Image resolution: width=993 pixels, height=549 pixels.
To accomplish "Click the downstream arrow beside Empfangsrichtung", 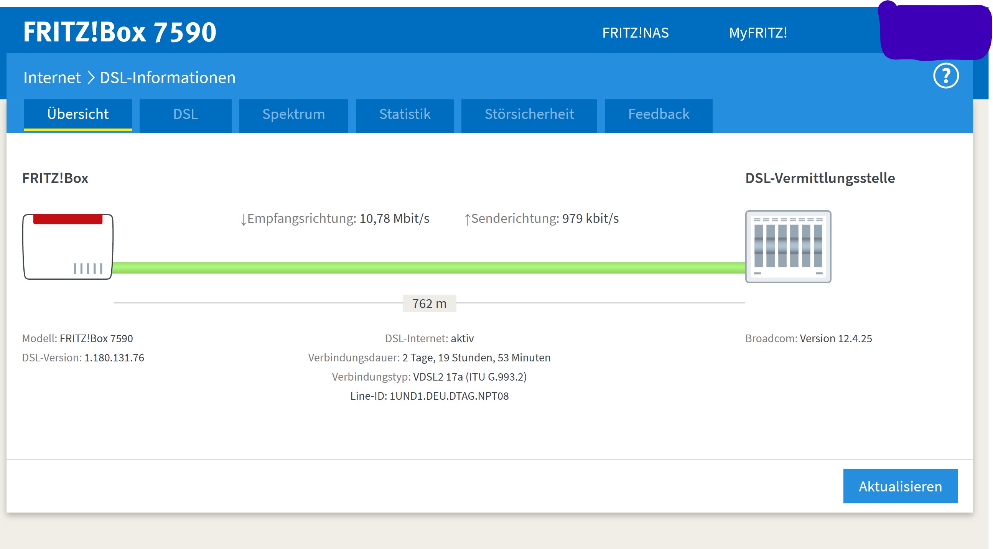I will [243, 219].
